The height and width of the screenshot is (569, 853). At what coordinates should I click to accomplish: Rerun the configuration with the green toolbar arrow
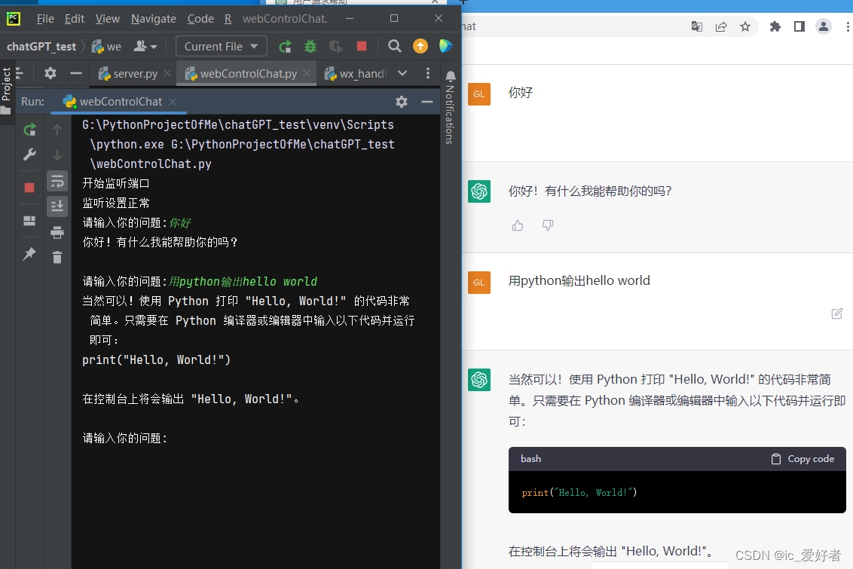pyautogui.click(x=285, y=47)
